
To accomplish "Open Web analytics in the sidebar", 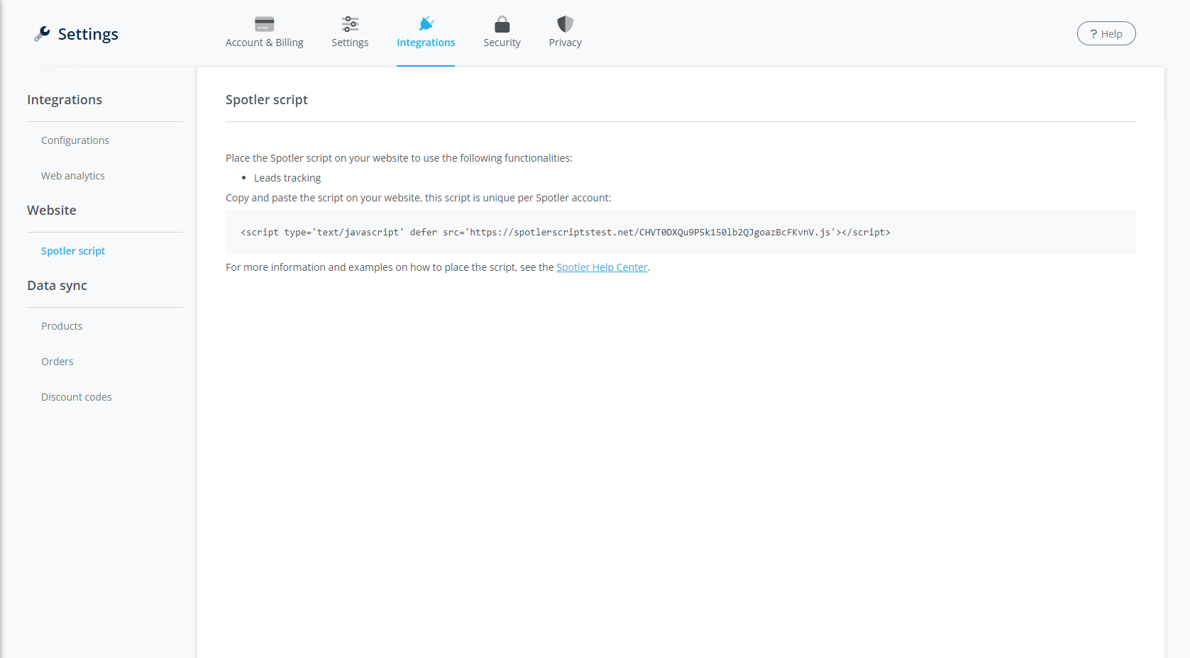I will pos(73,176).
